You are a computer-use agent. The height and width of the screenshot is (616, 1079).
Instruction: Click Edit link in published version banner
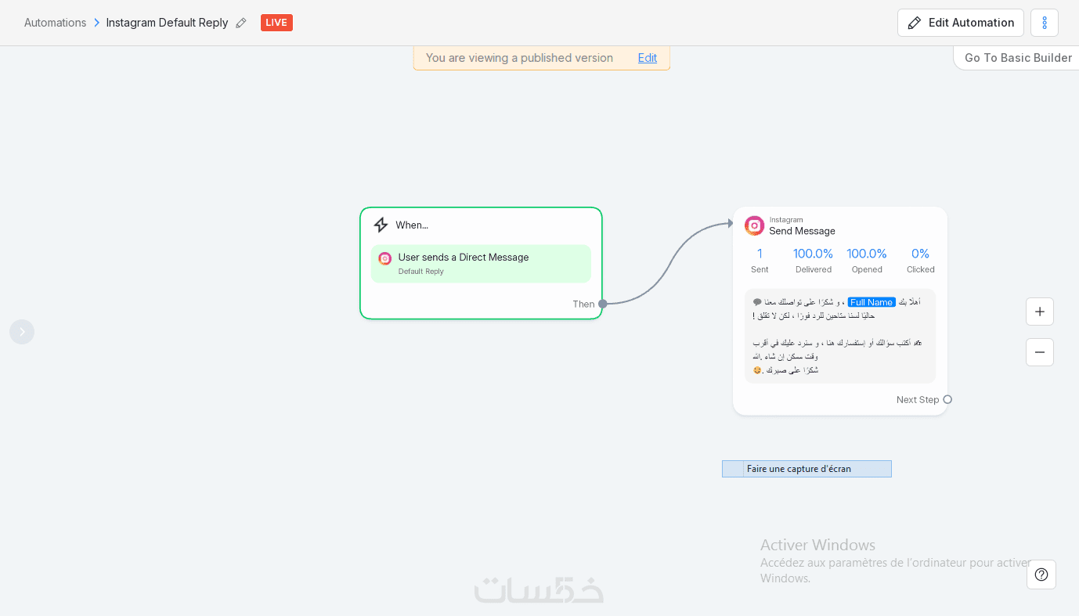647,58
